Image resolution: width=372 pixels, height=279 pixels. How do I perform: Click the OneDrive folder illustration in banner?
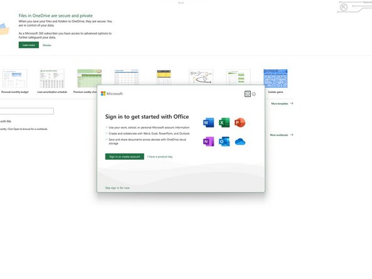(x=4, y=30)
